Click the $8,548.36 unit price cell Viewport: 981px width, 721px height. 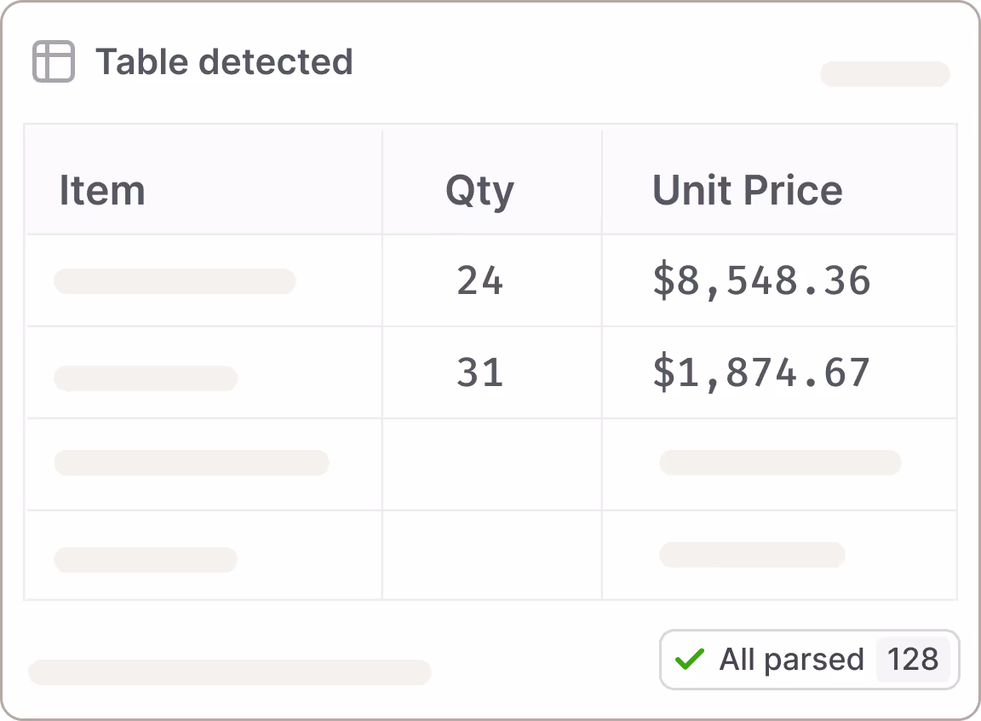[761, 280]
